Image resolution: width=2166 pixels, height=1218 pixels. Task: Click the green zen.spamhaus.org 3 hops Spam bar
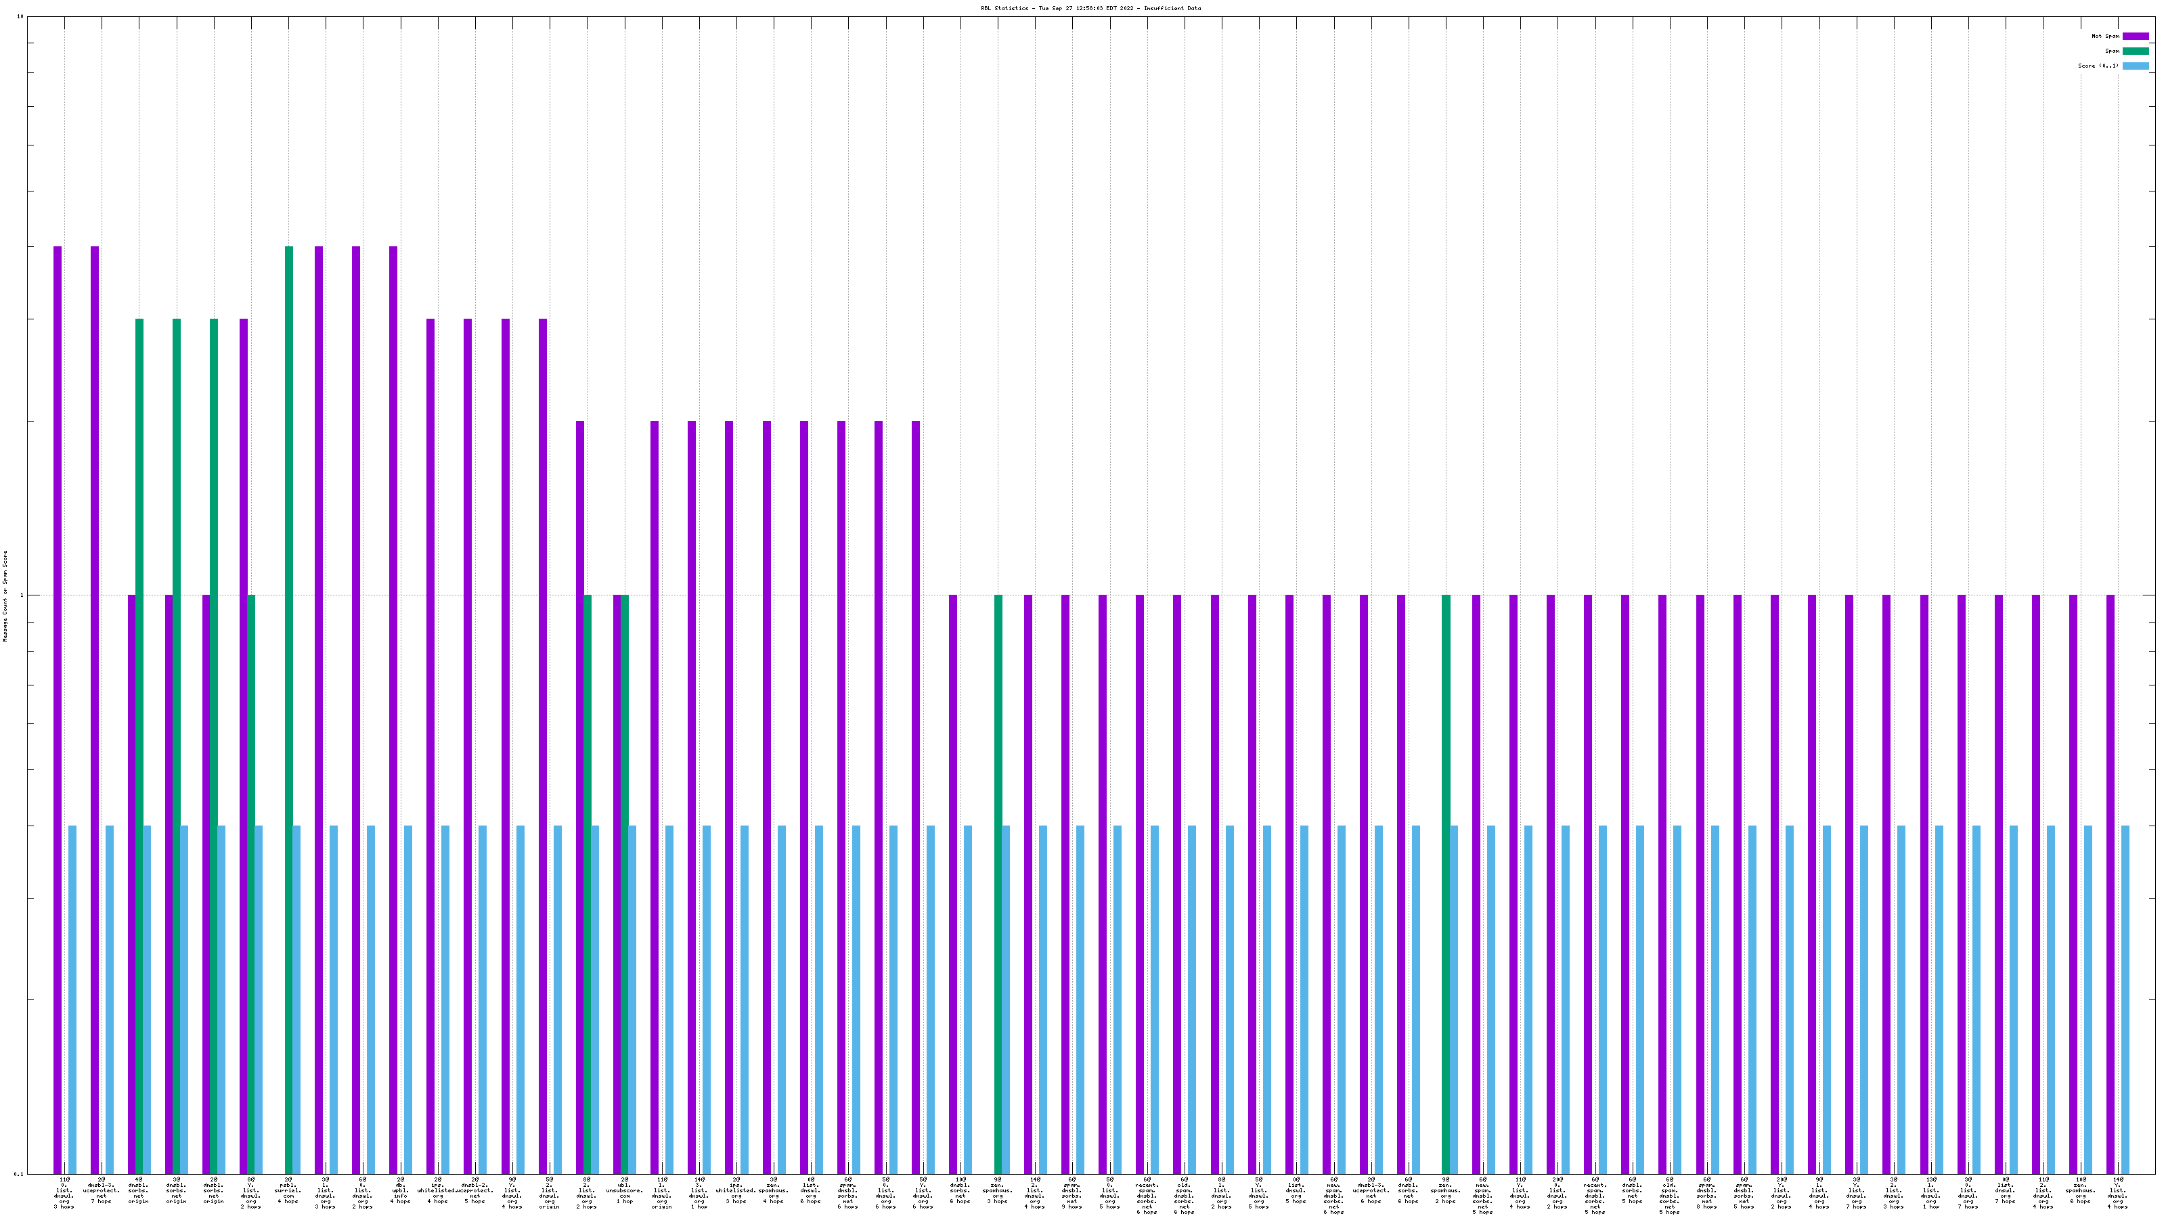998,882
